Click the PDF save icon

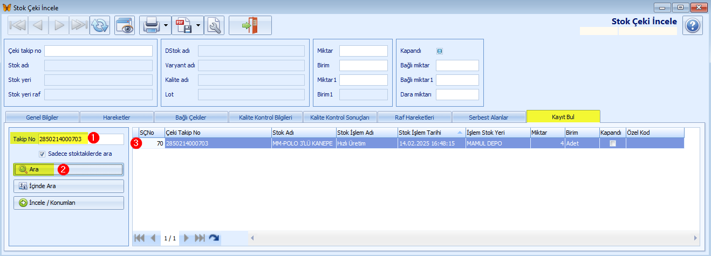tap(184, 25)
